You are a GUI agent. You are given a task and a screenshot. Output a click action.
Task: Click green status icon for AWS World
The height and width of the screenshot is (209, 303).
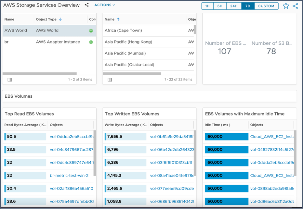pos(91,31)
